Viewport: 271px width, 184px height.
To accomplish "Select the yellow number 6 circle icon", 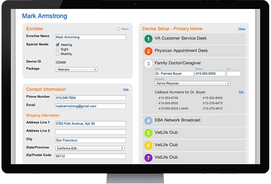I will coord(148,145).
